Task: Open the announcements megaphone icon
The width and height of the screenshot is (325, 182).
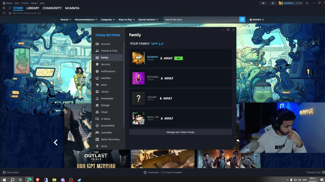Action: click(x=263, y=3)
